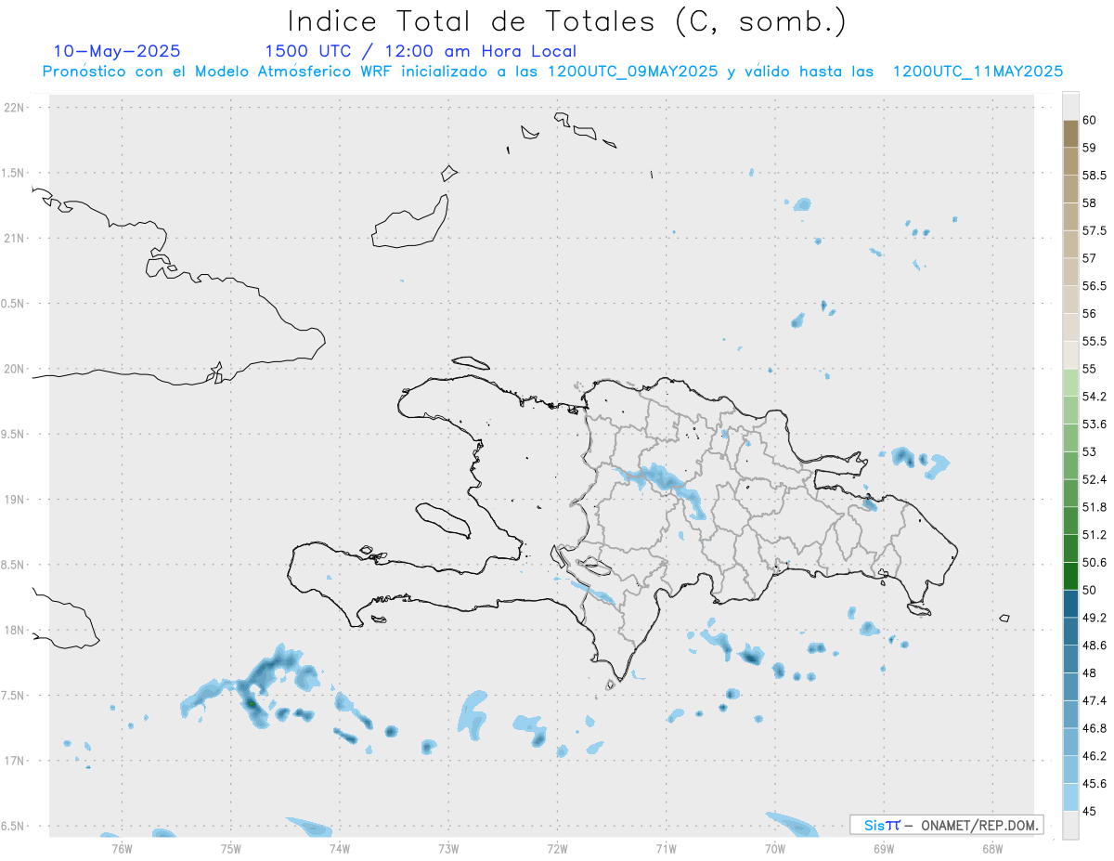Click the '68W' longitude label
Image resolution: width=1114 pixels, height=861 pixels.
pos(992,848)
